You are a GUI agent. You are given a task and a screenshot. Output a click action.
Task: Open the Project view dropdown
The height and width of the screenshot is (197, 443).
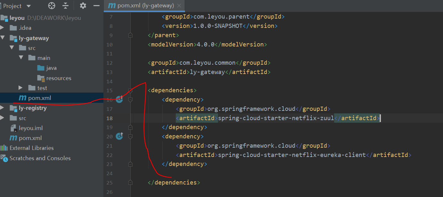29,6
